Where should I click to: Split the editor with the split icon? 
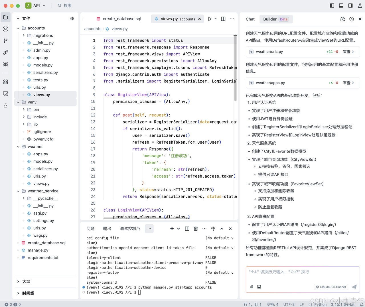pos(223,19)
